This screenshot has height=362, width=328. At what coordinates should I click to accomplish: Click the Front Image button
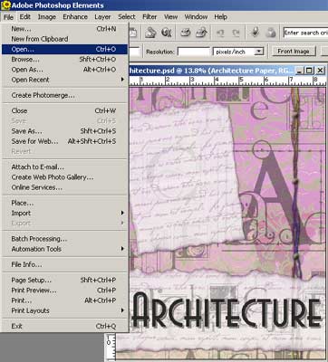pyautogui.click(x=294, y=52)
